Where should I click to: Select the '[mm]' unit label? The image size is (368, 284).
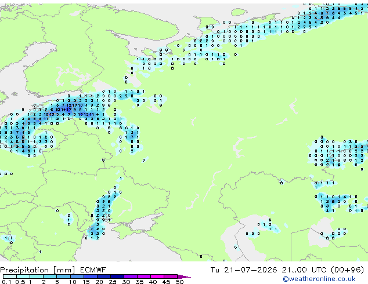coord(64,270)
